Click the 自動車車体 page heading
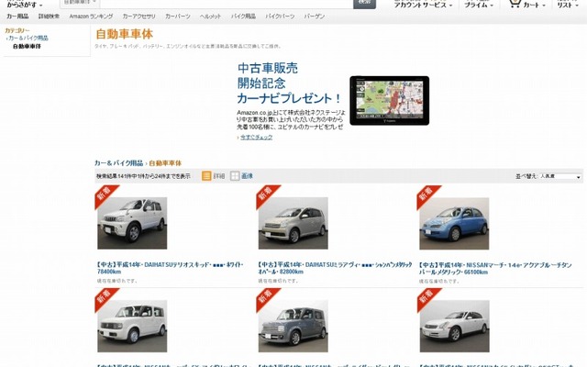The width and height of the screenshot is (587, 367). [125, 34]
